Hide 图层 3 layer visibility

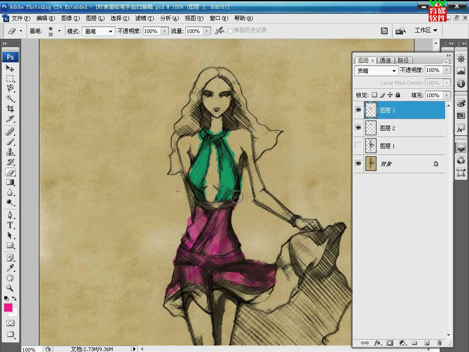click(x=358, y=110)
